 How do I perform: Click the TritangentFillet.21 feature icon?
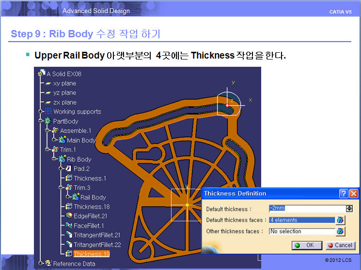pos(68,235)
